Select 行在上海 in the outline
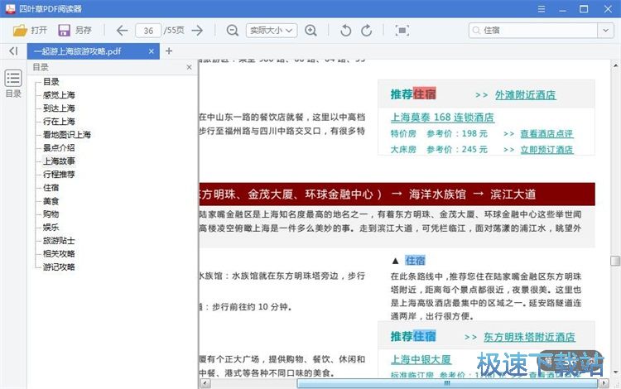 pyautogui.click(x=59, y=122)
